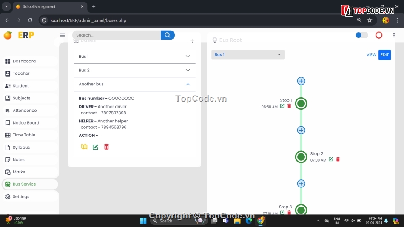Click the edit icon beside Stop 1
The image size is (404, 227).
click(282, 106)
